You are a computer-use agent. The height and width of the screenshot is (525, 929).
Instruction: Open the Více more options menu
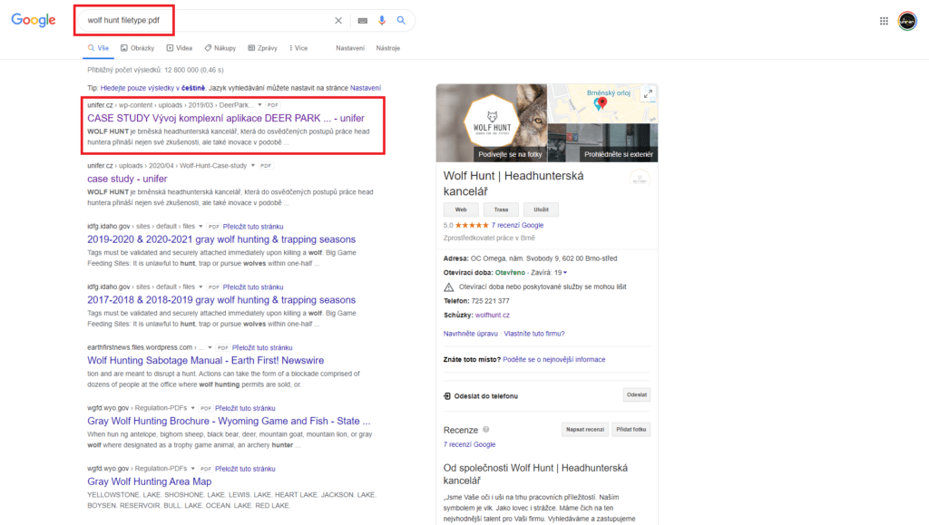click(298, 48)
